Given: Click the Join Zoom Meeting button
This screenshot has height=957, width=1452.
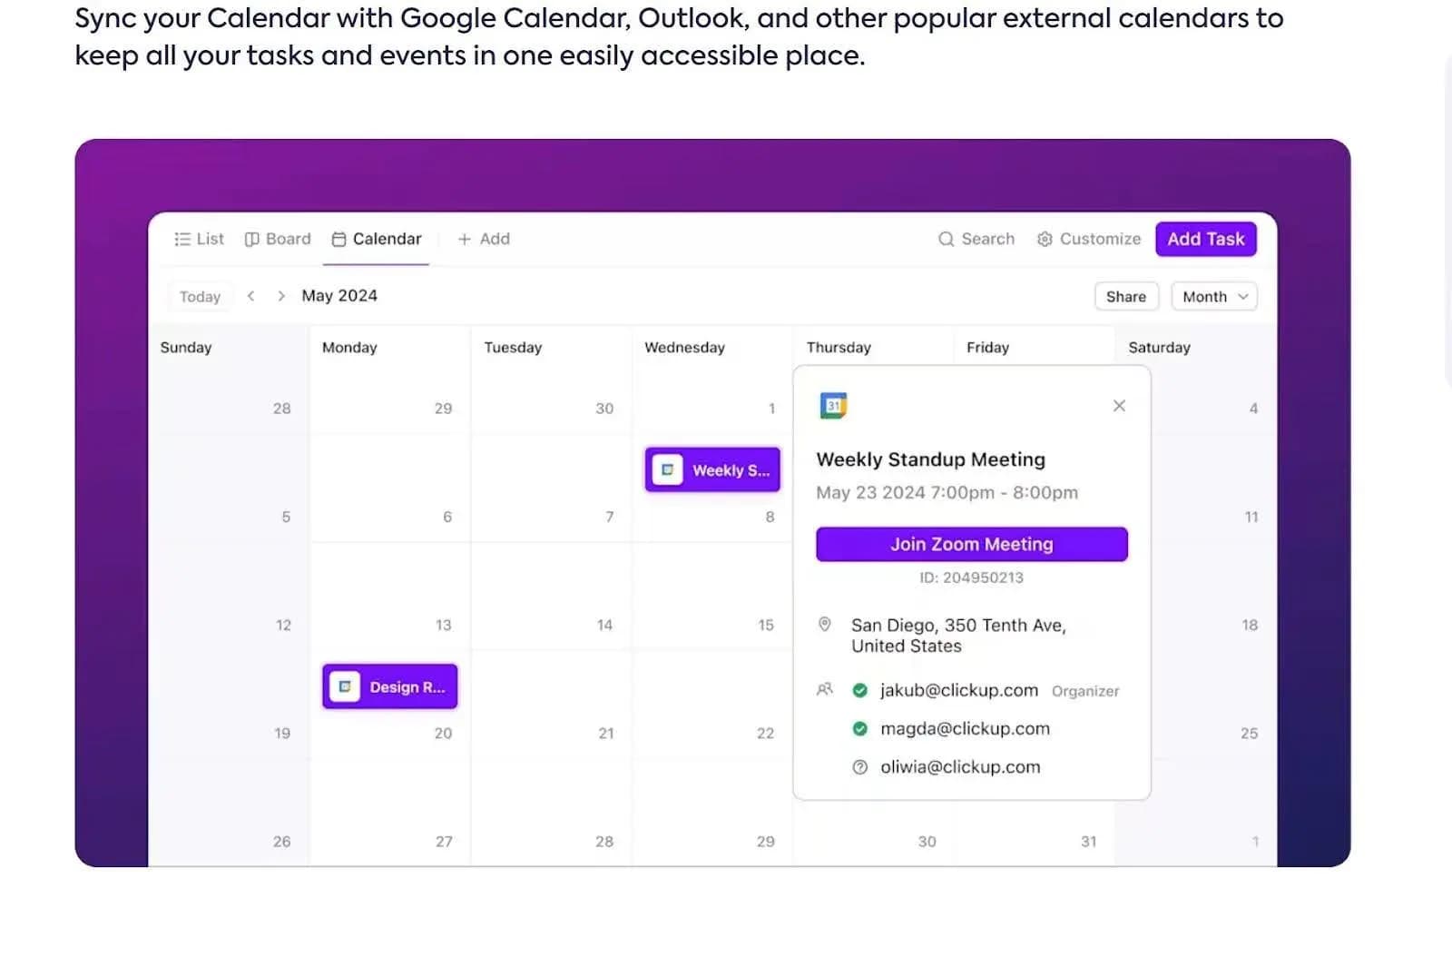Looking at the screenshot, I should pos(971,545).
